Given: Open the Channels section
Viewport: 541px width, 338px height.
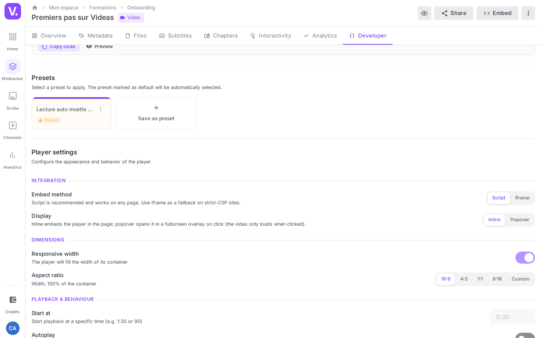Looking at the screenshot, I should coord(13,130).
